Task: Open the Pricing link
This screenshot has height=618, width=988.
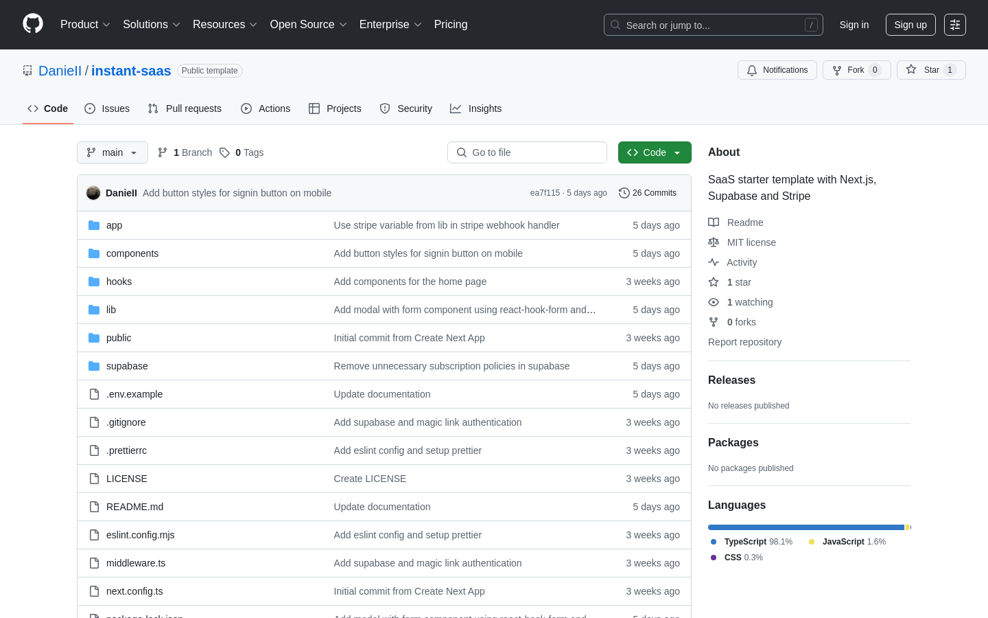Action: pos(451,25)
